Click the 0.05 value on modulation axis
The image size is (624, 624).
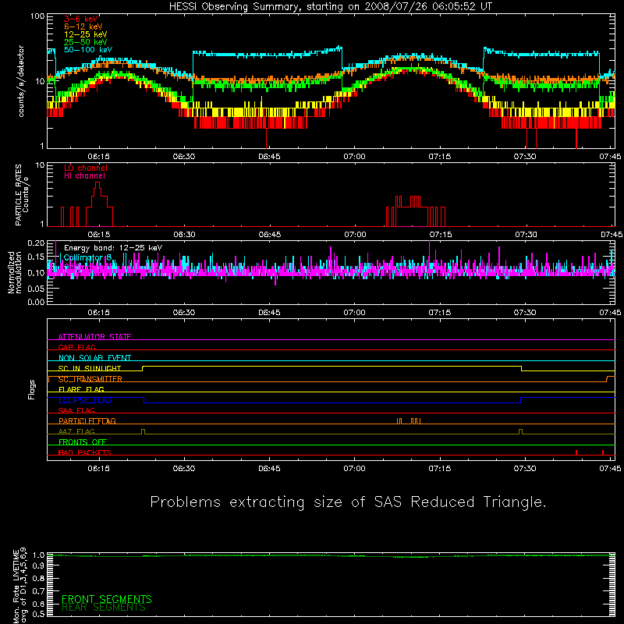pyautogui.click(x=36, y=289)
